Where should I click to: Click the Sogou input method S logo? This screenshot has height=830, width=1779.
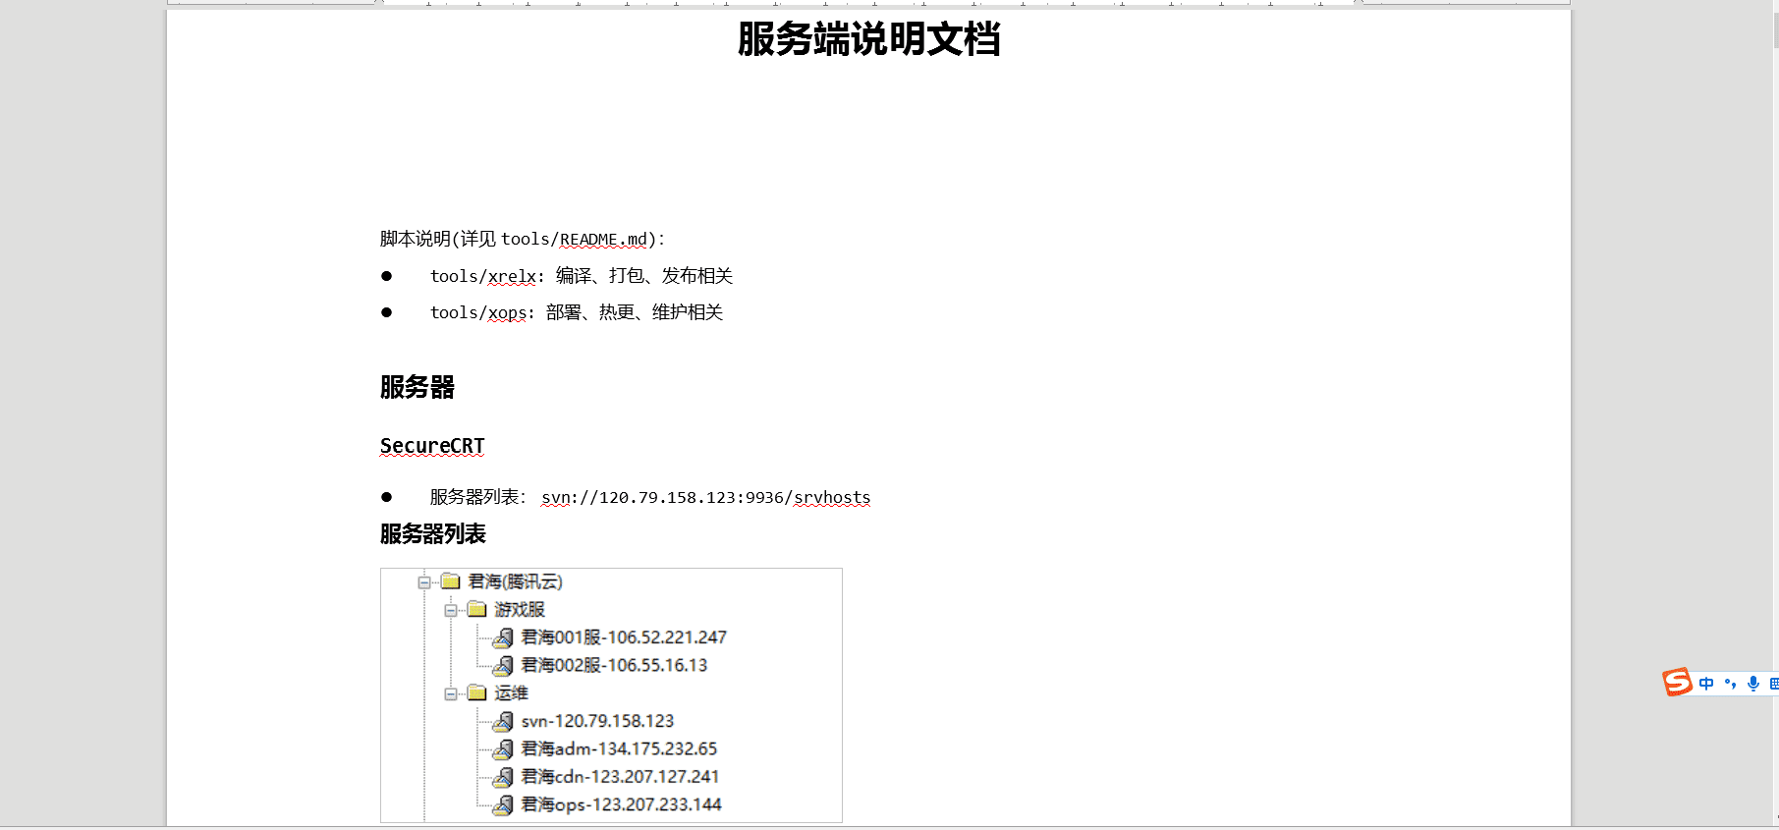[1677, 682]
